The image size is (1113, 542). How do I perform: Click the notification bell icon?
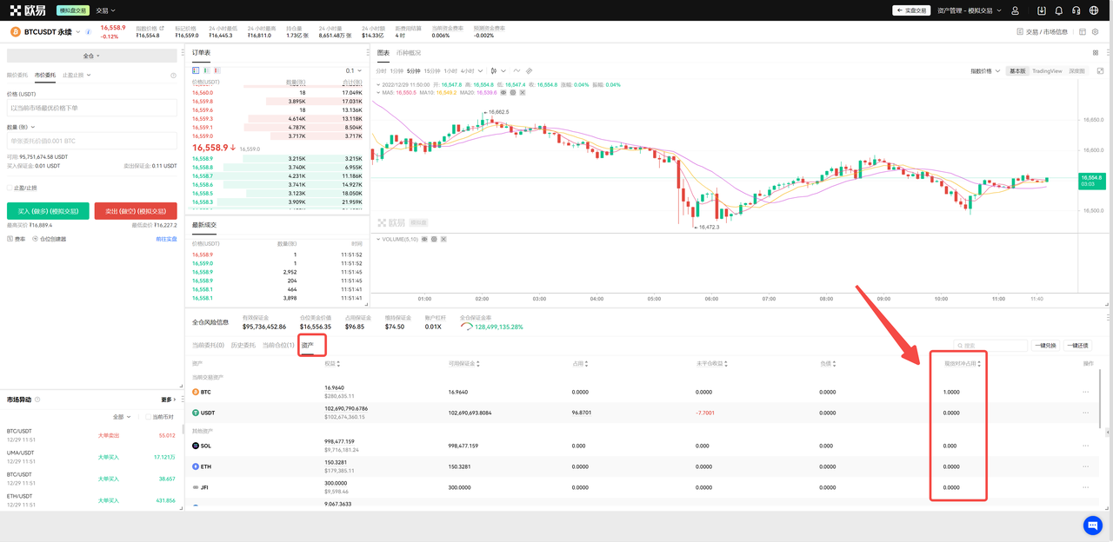(x=1059, y=10)
